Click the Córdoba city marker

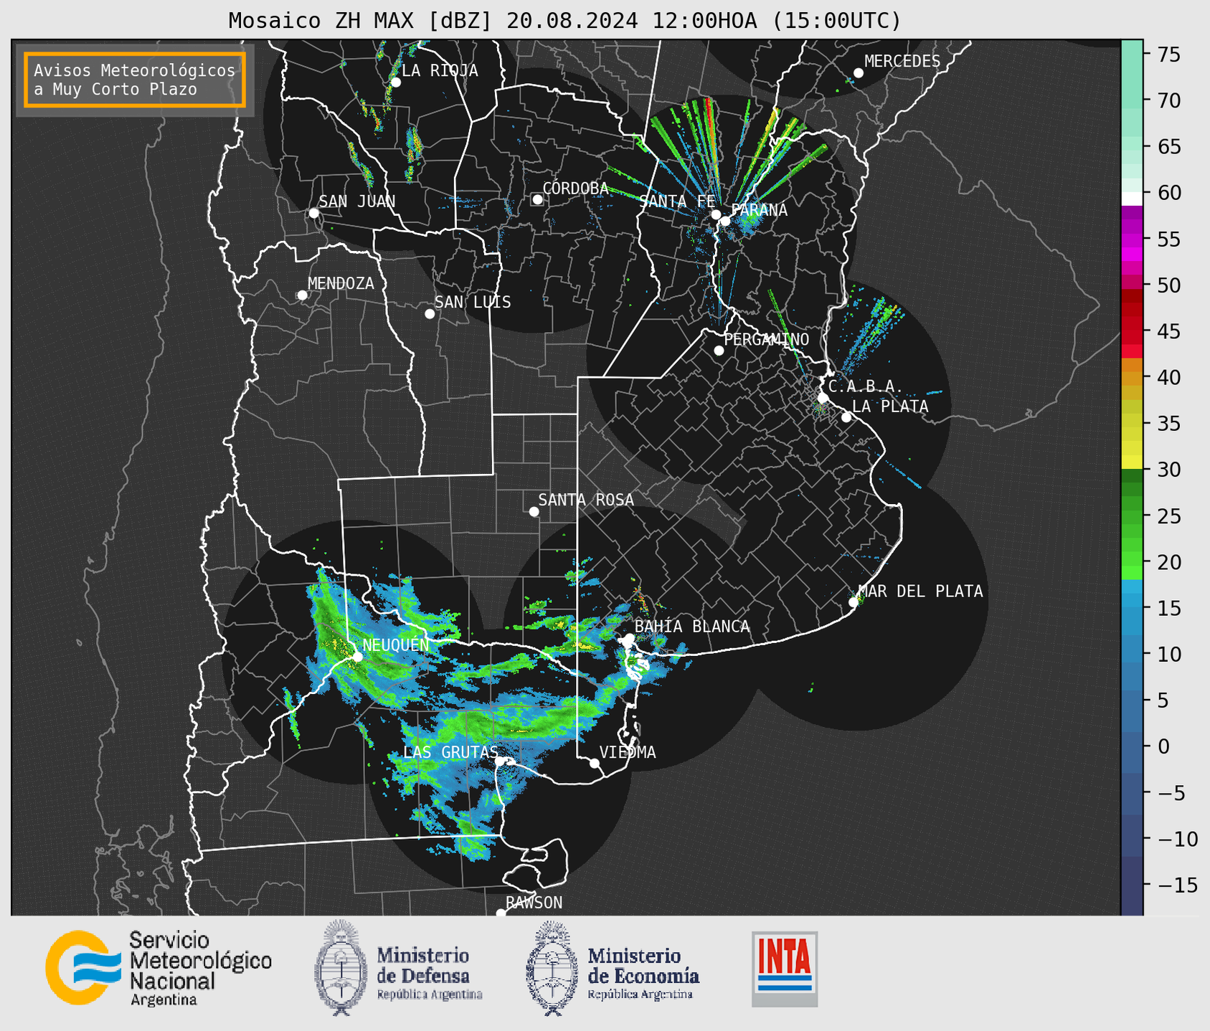click(537, 199)
